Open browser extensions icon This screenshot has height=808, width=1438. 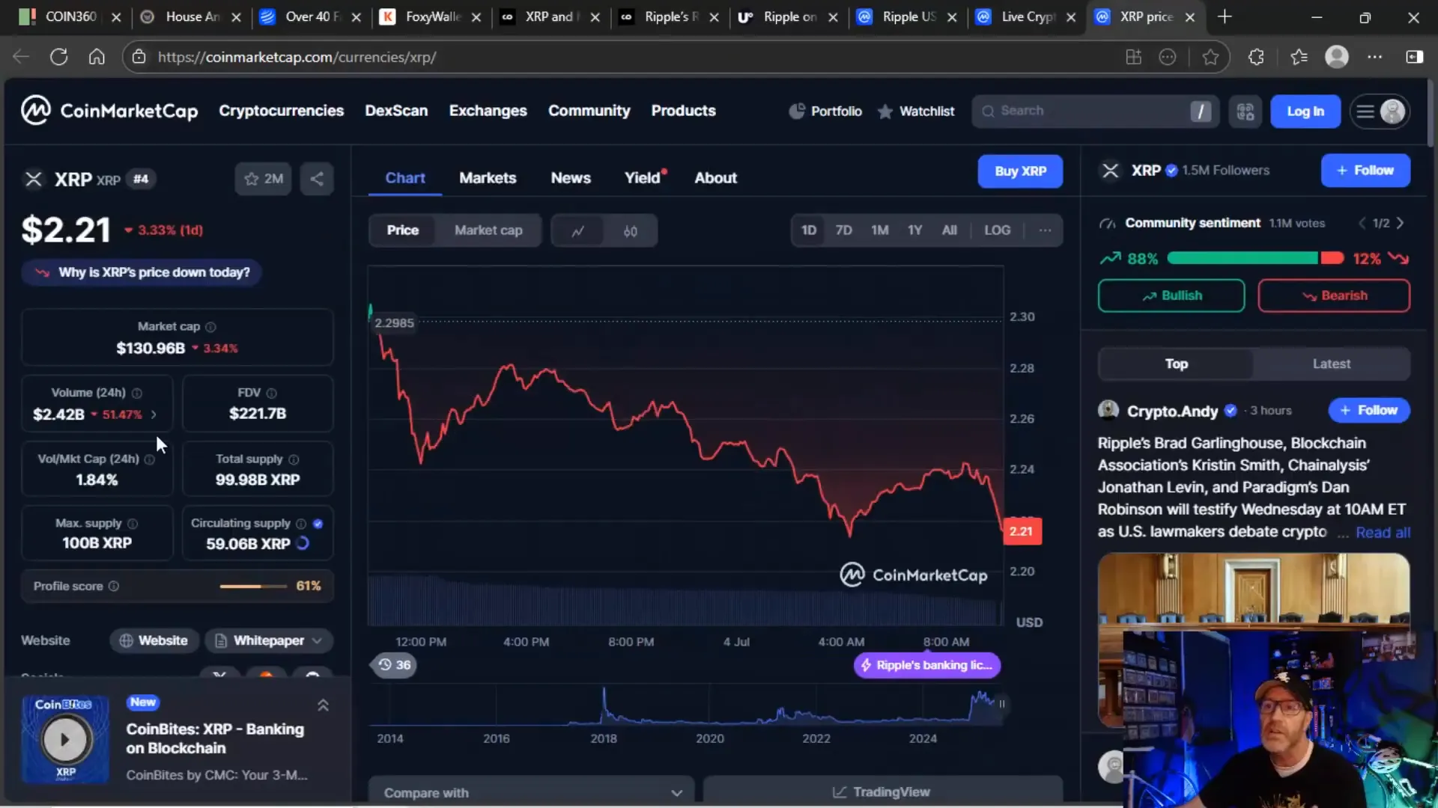pyautogui.click(x=1256, y=57)
